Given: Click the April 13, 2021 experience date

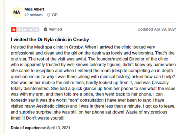Looking at the screenshot, I should click(58, 128).
